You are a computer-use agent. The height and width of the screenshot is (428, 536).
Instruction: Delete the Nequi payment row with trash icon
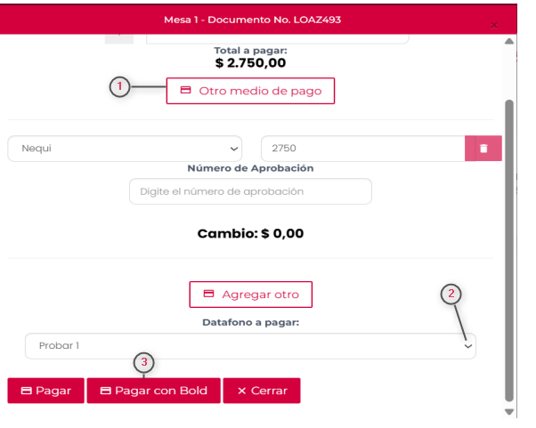point(483,149)
